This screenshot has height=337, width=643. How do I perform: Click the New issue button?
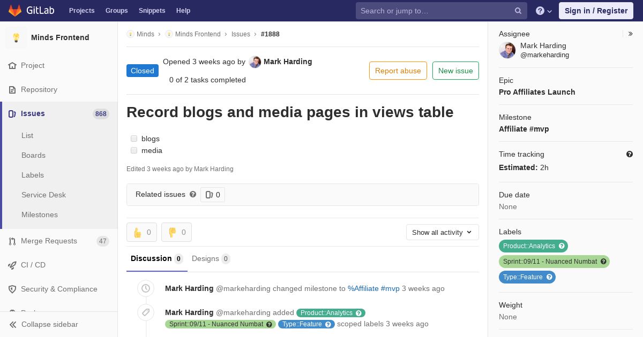point(455,71)
